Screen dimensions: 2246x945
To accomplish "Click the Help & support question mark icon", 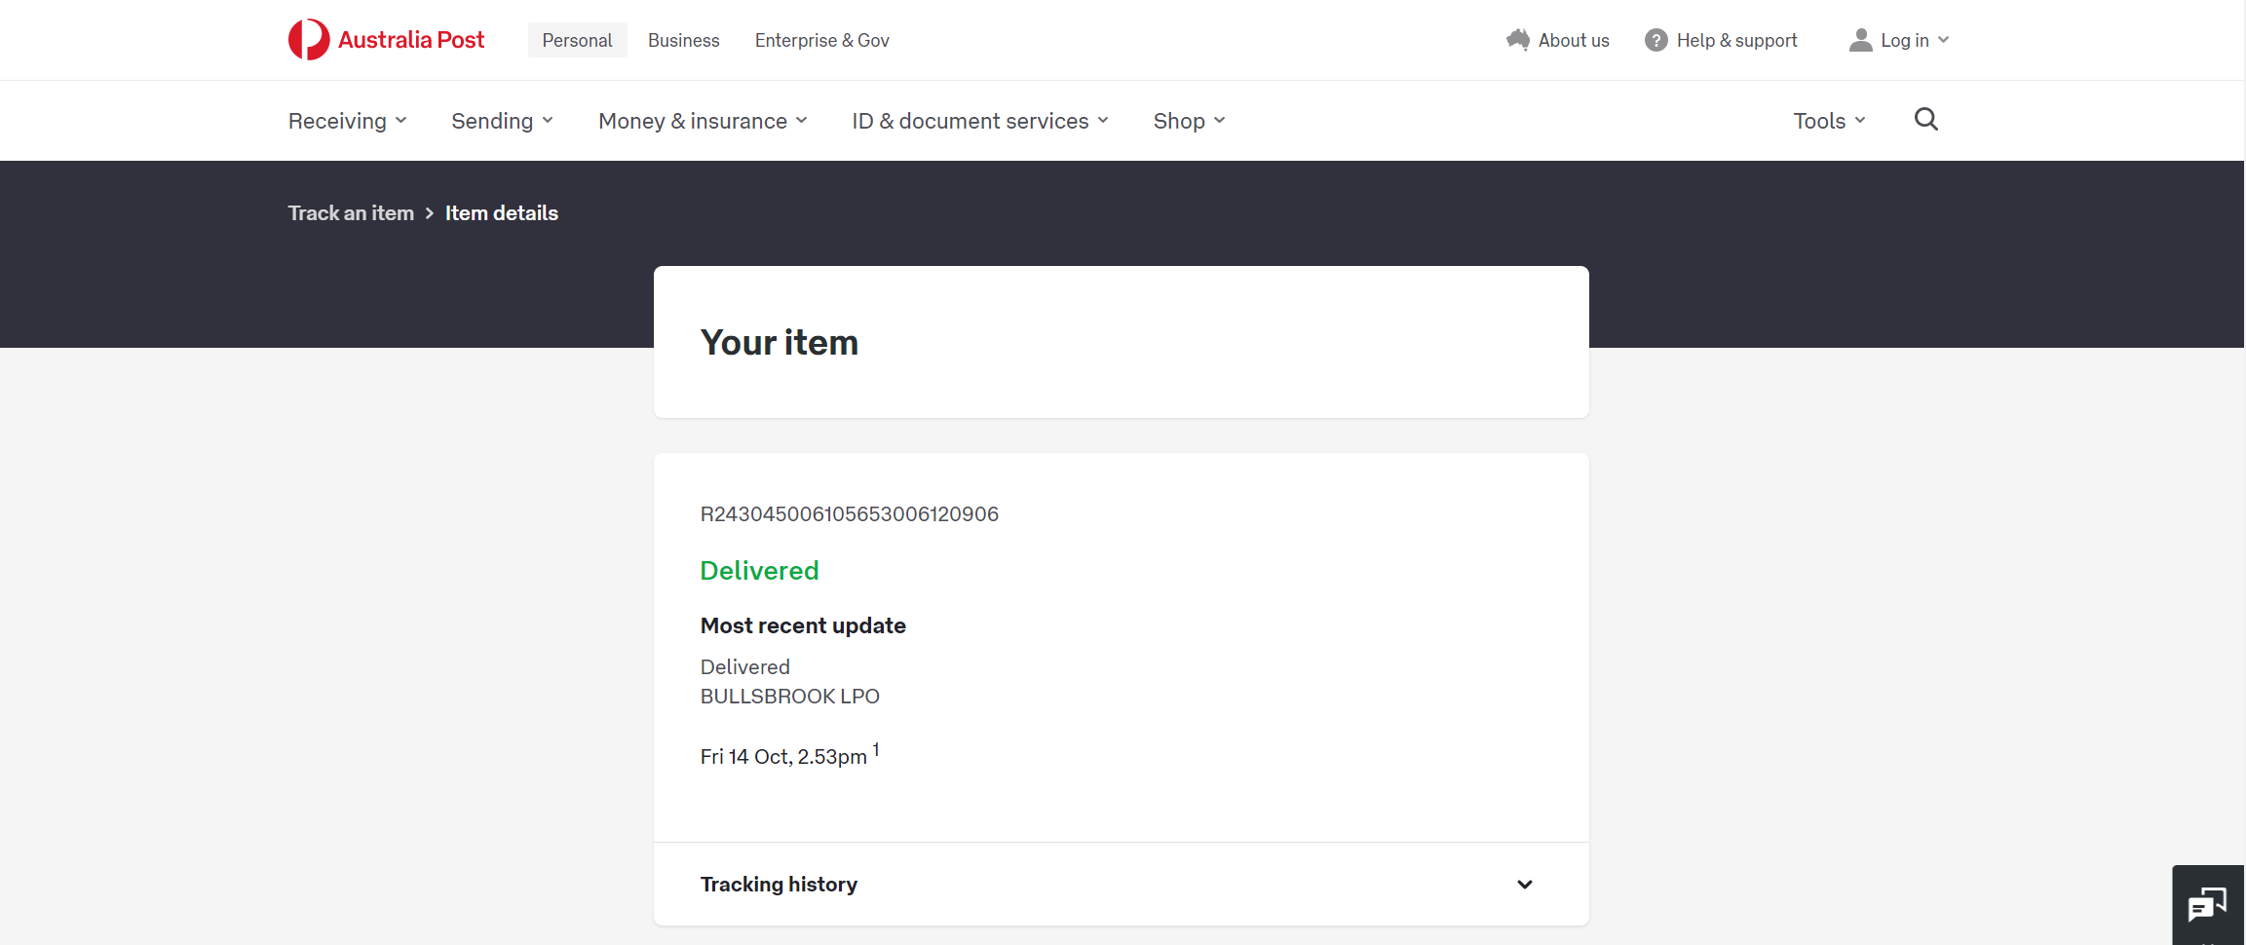I will 1656,40.
